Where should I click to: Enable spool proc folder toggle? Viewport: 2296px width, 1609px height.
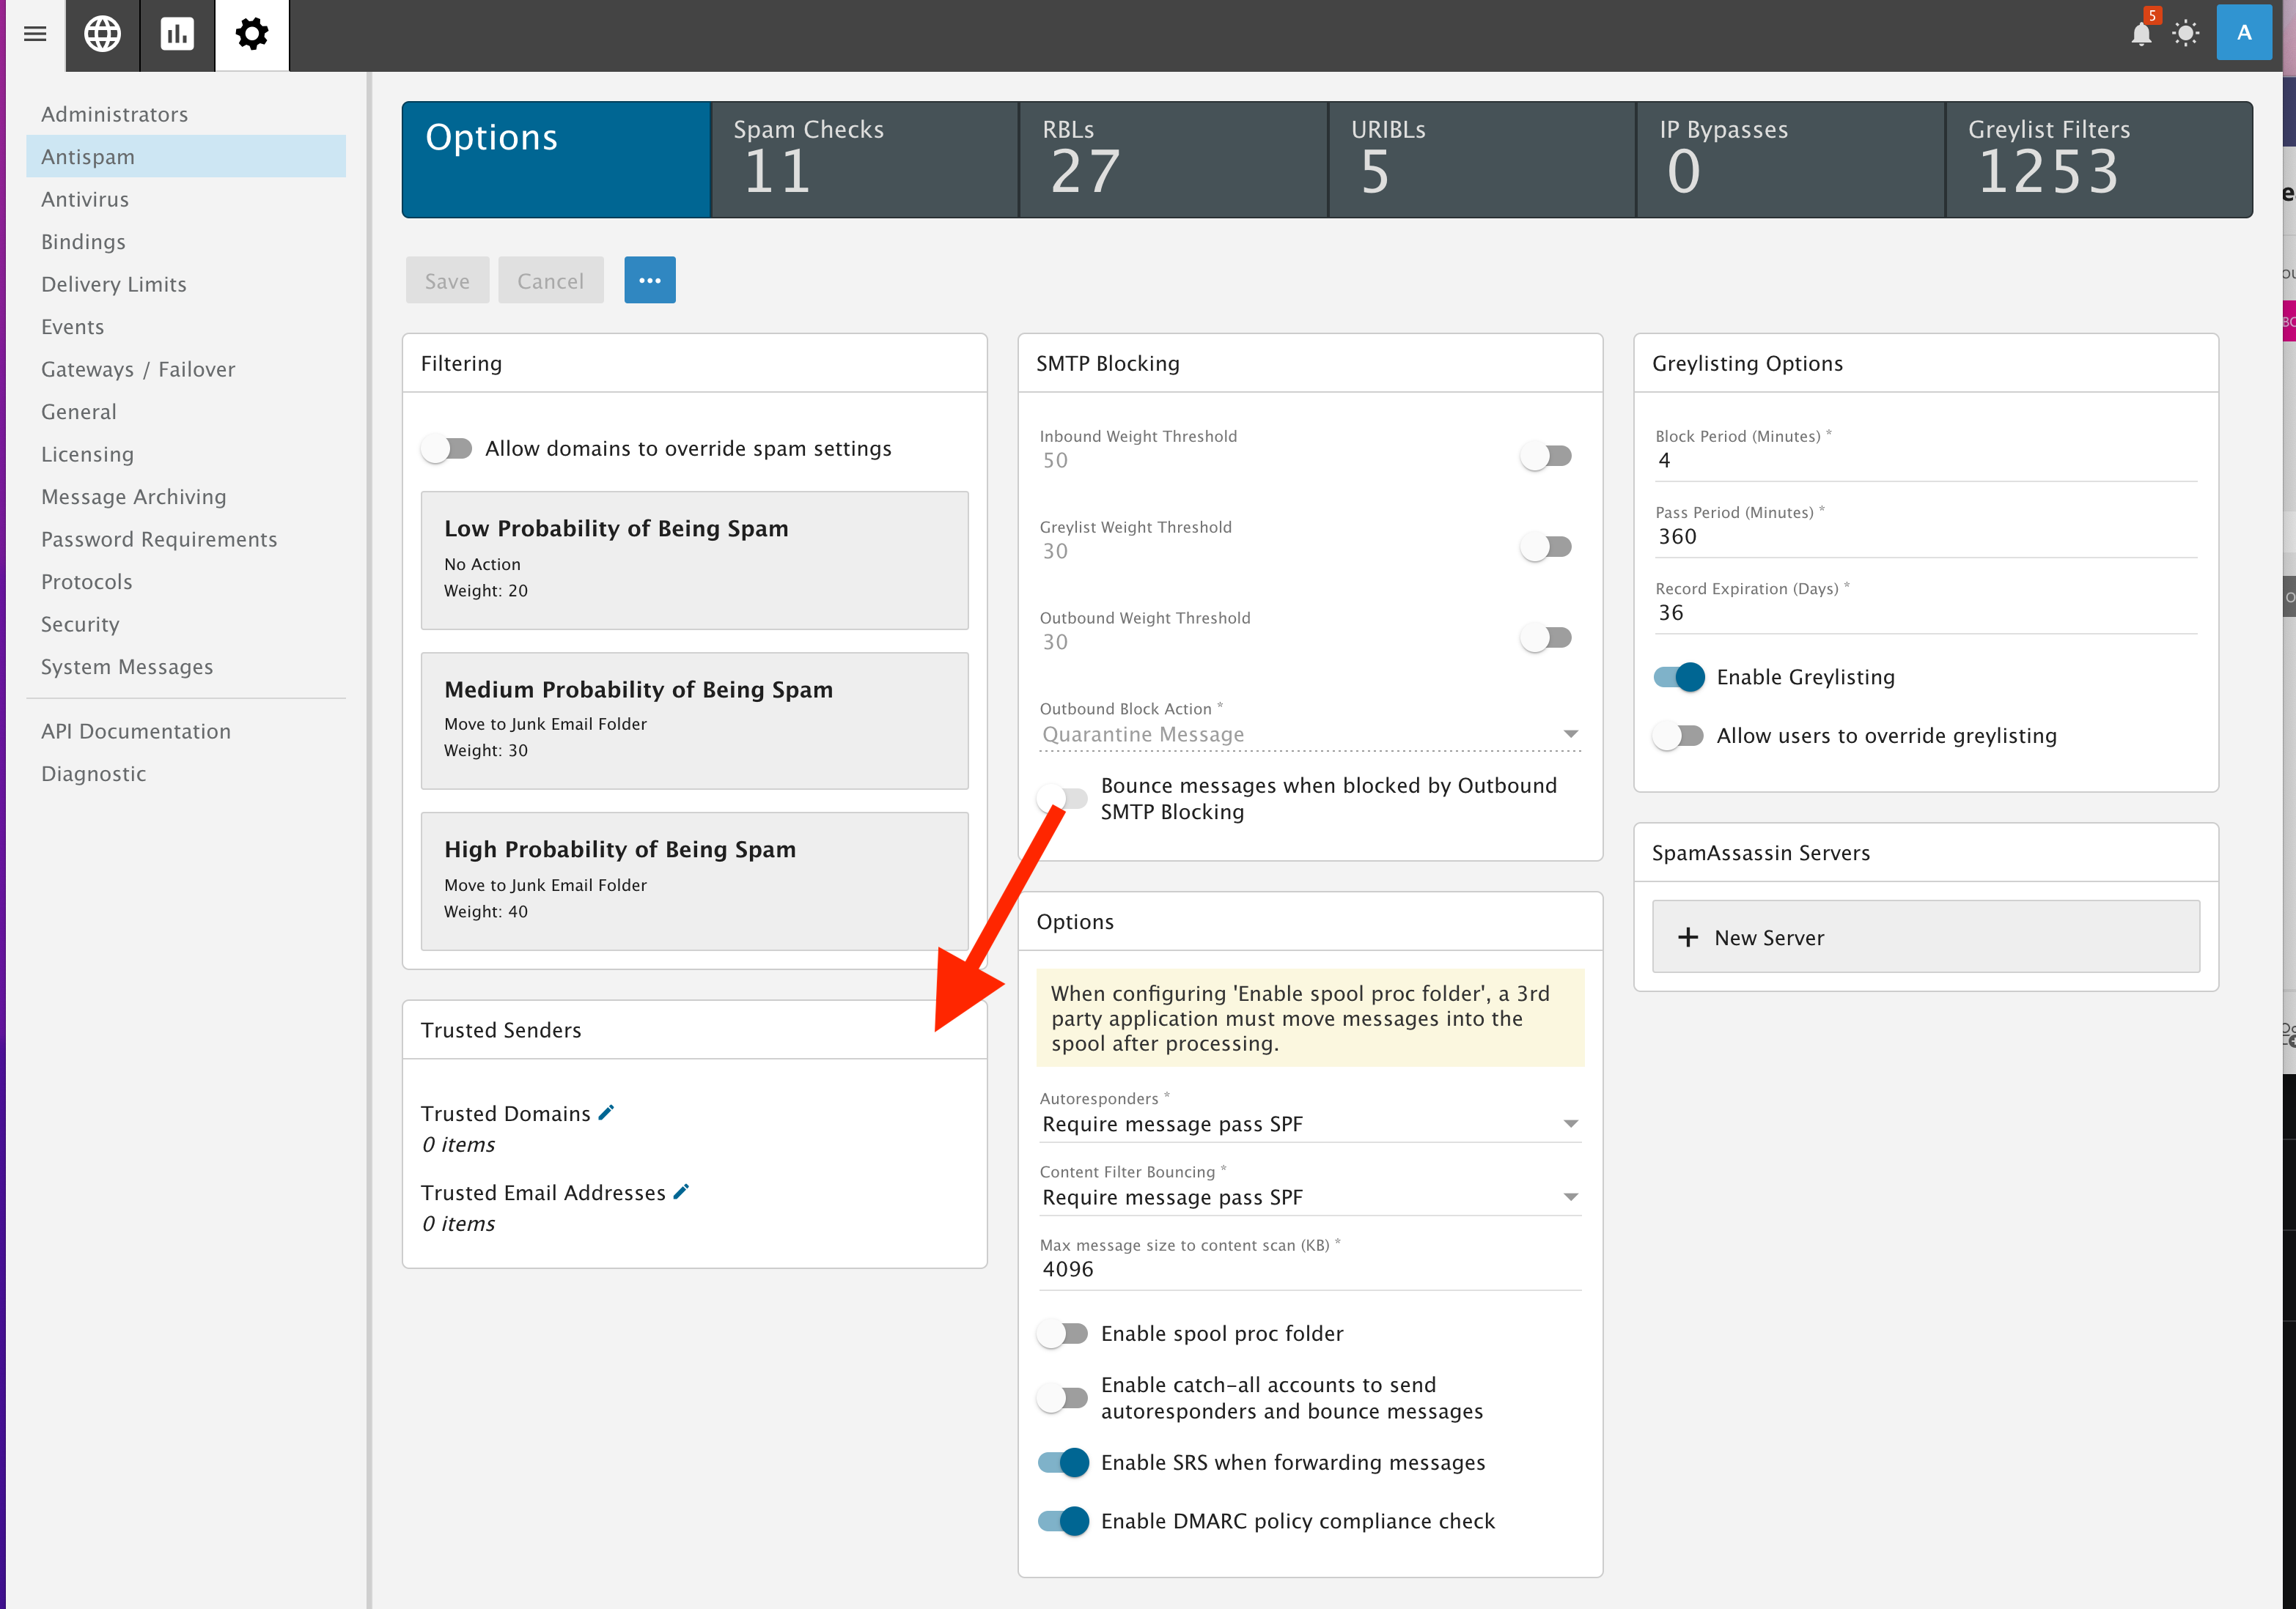pos(1062,1334)
